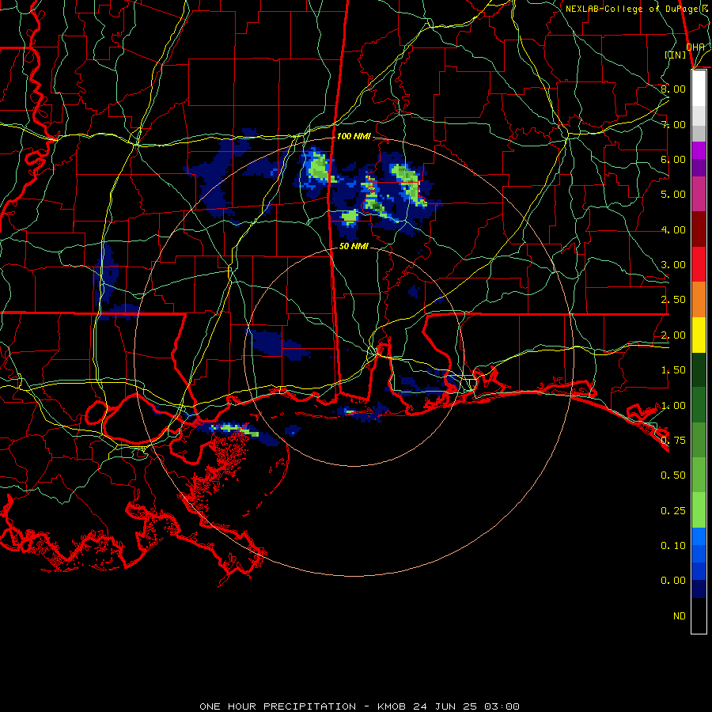
Task: Click the light blue legend swatch
Action: [x=699, y=536]
